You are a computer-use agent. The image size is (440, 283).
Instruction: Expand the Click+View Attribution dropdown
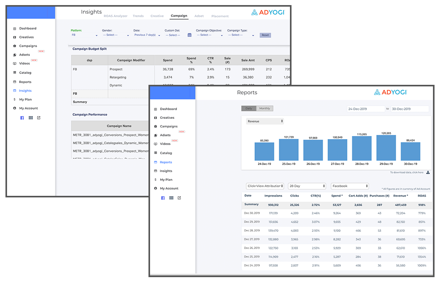tap(265, 186)
